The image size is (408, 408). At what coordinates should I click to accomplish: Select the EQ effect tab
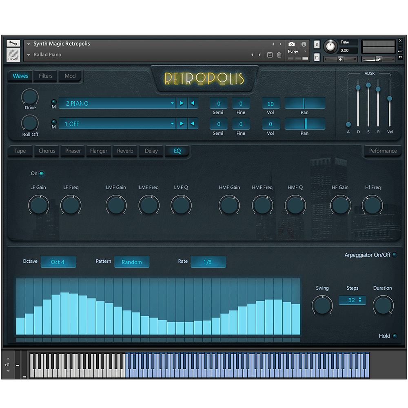[177, 151]
